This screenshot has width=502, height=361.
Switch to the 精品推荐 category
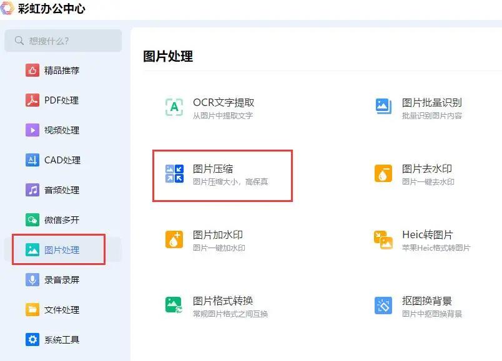coord(32,70)
